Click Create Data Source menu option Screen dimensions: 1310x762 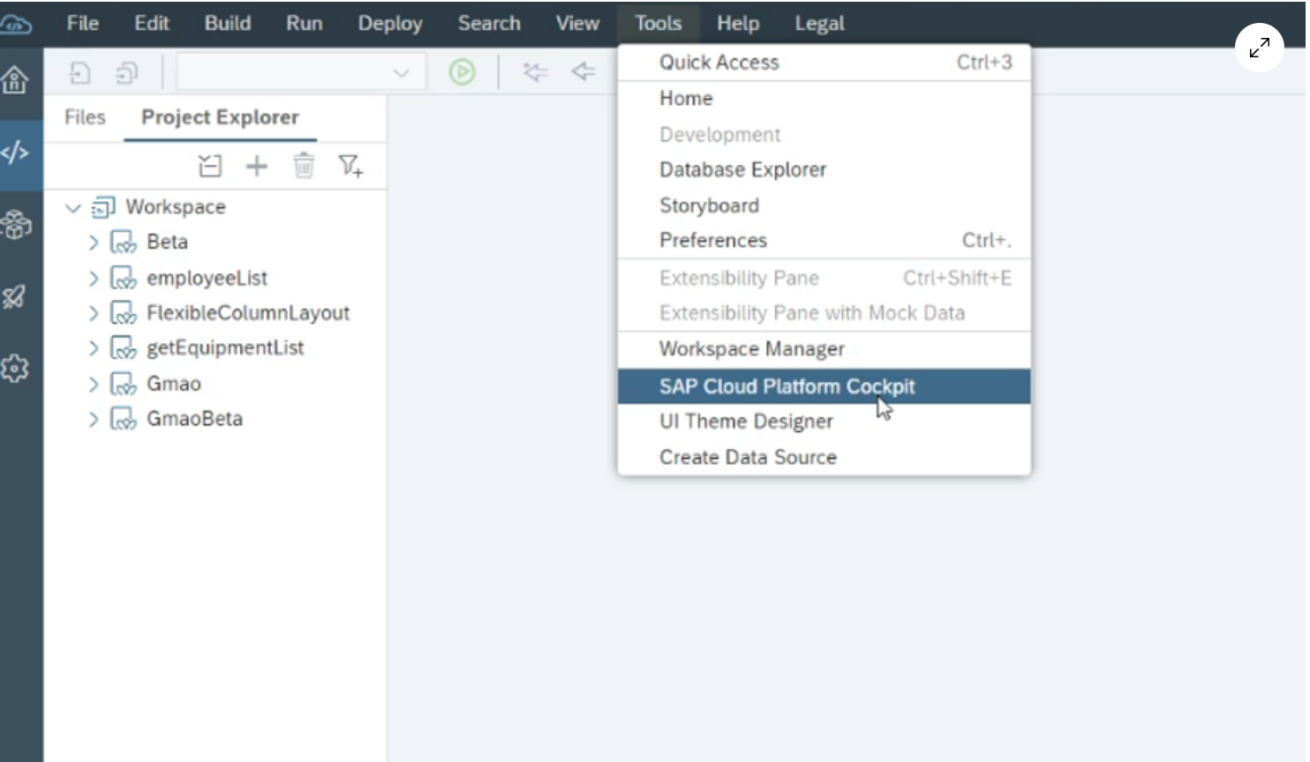tap(748, 457)
